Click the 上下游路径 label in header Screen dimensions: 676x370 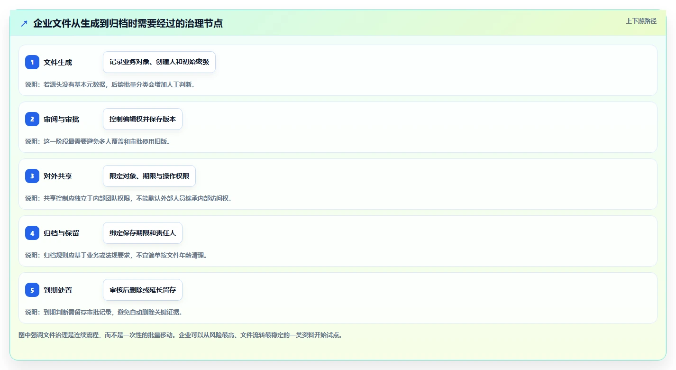click(x=641, y=21)
